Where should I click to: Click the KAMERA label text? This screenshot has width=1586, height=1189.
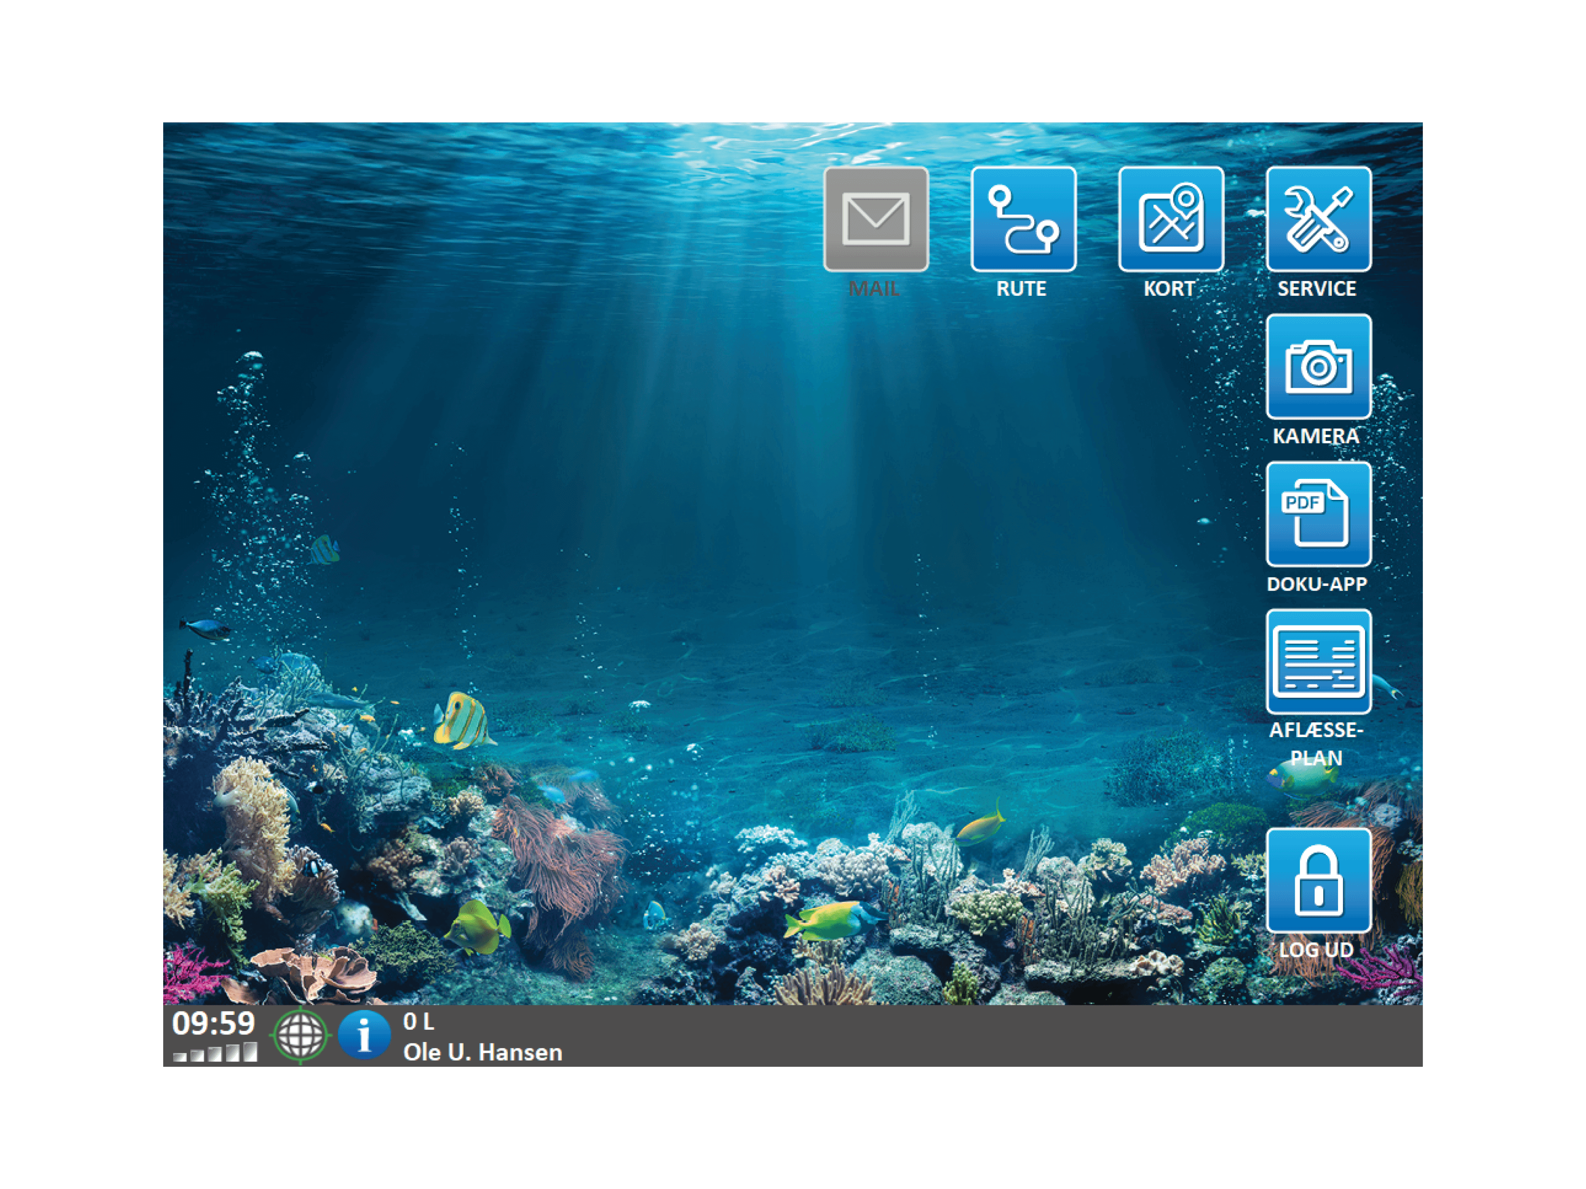[1316, 436]
